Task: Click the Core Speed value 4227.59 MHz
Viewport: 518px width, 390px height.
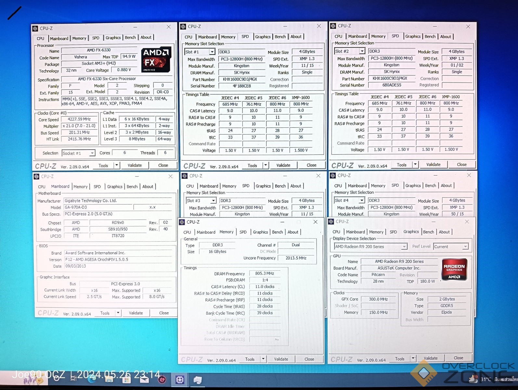Action: coord(79,119)
